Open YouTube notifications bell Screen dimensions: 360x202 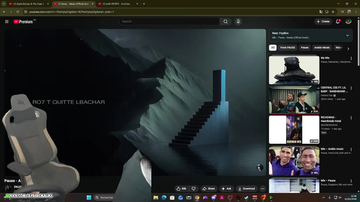[x=338, y=22]
